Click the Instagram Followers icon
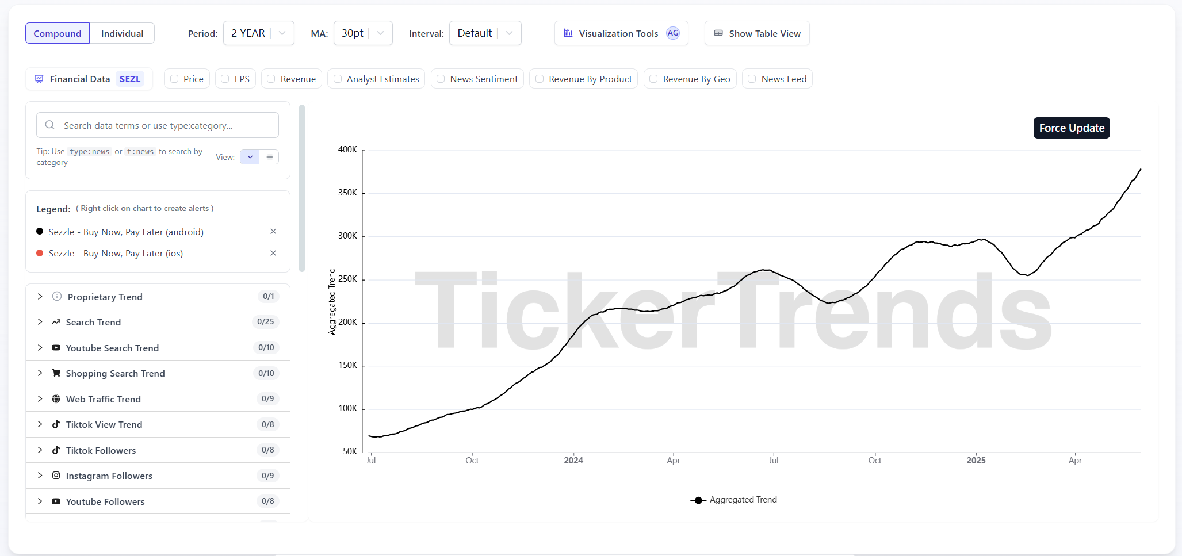 [56, 476]
